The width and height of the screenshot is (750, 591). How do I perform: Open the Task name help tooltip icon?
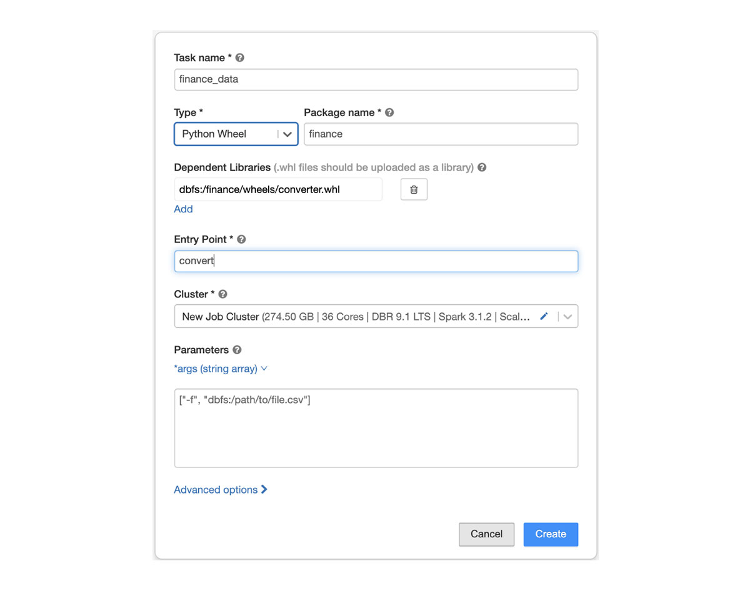coord(239,57)
